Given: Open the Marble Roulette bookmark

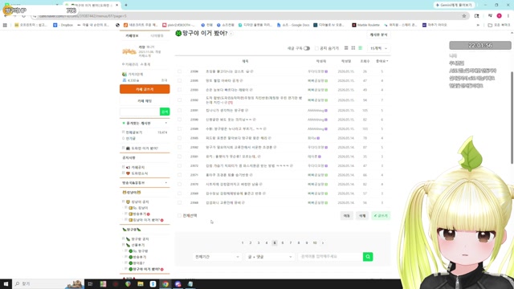Looking at the screenshot, I should point(365,25).
